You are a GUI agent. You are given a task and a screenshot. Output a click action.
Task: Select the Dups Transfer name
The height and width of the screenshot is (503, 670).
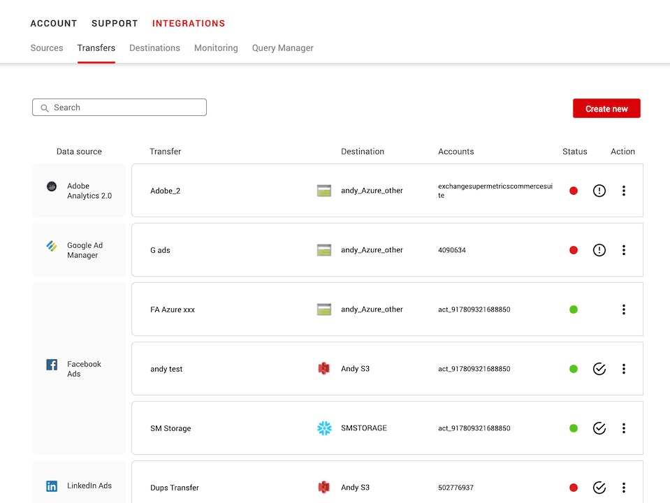[x=175, y=488]
